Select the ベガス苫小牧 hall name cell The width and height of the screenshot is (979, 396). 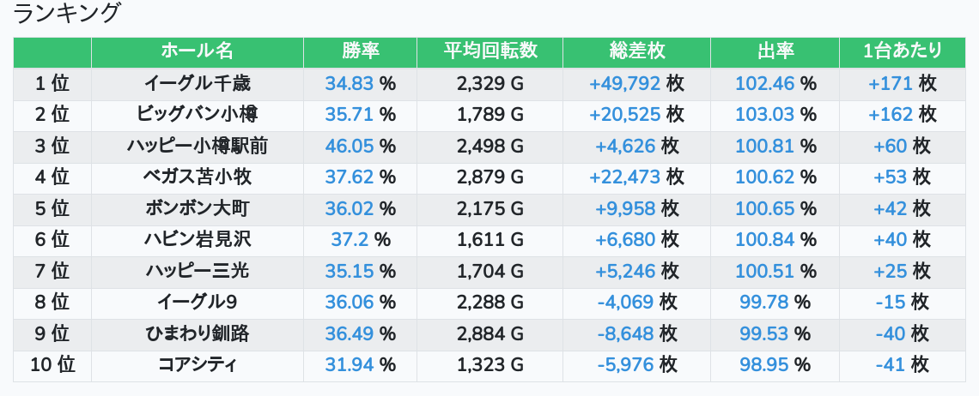(197, 177)
